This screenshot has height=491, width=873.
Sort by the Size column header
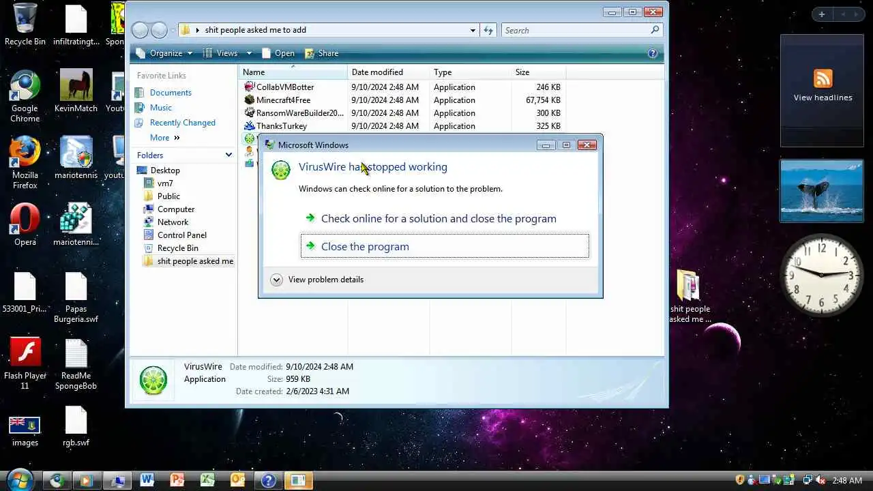coord(539,72)
